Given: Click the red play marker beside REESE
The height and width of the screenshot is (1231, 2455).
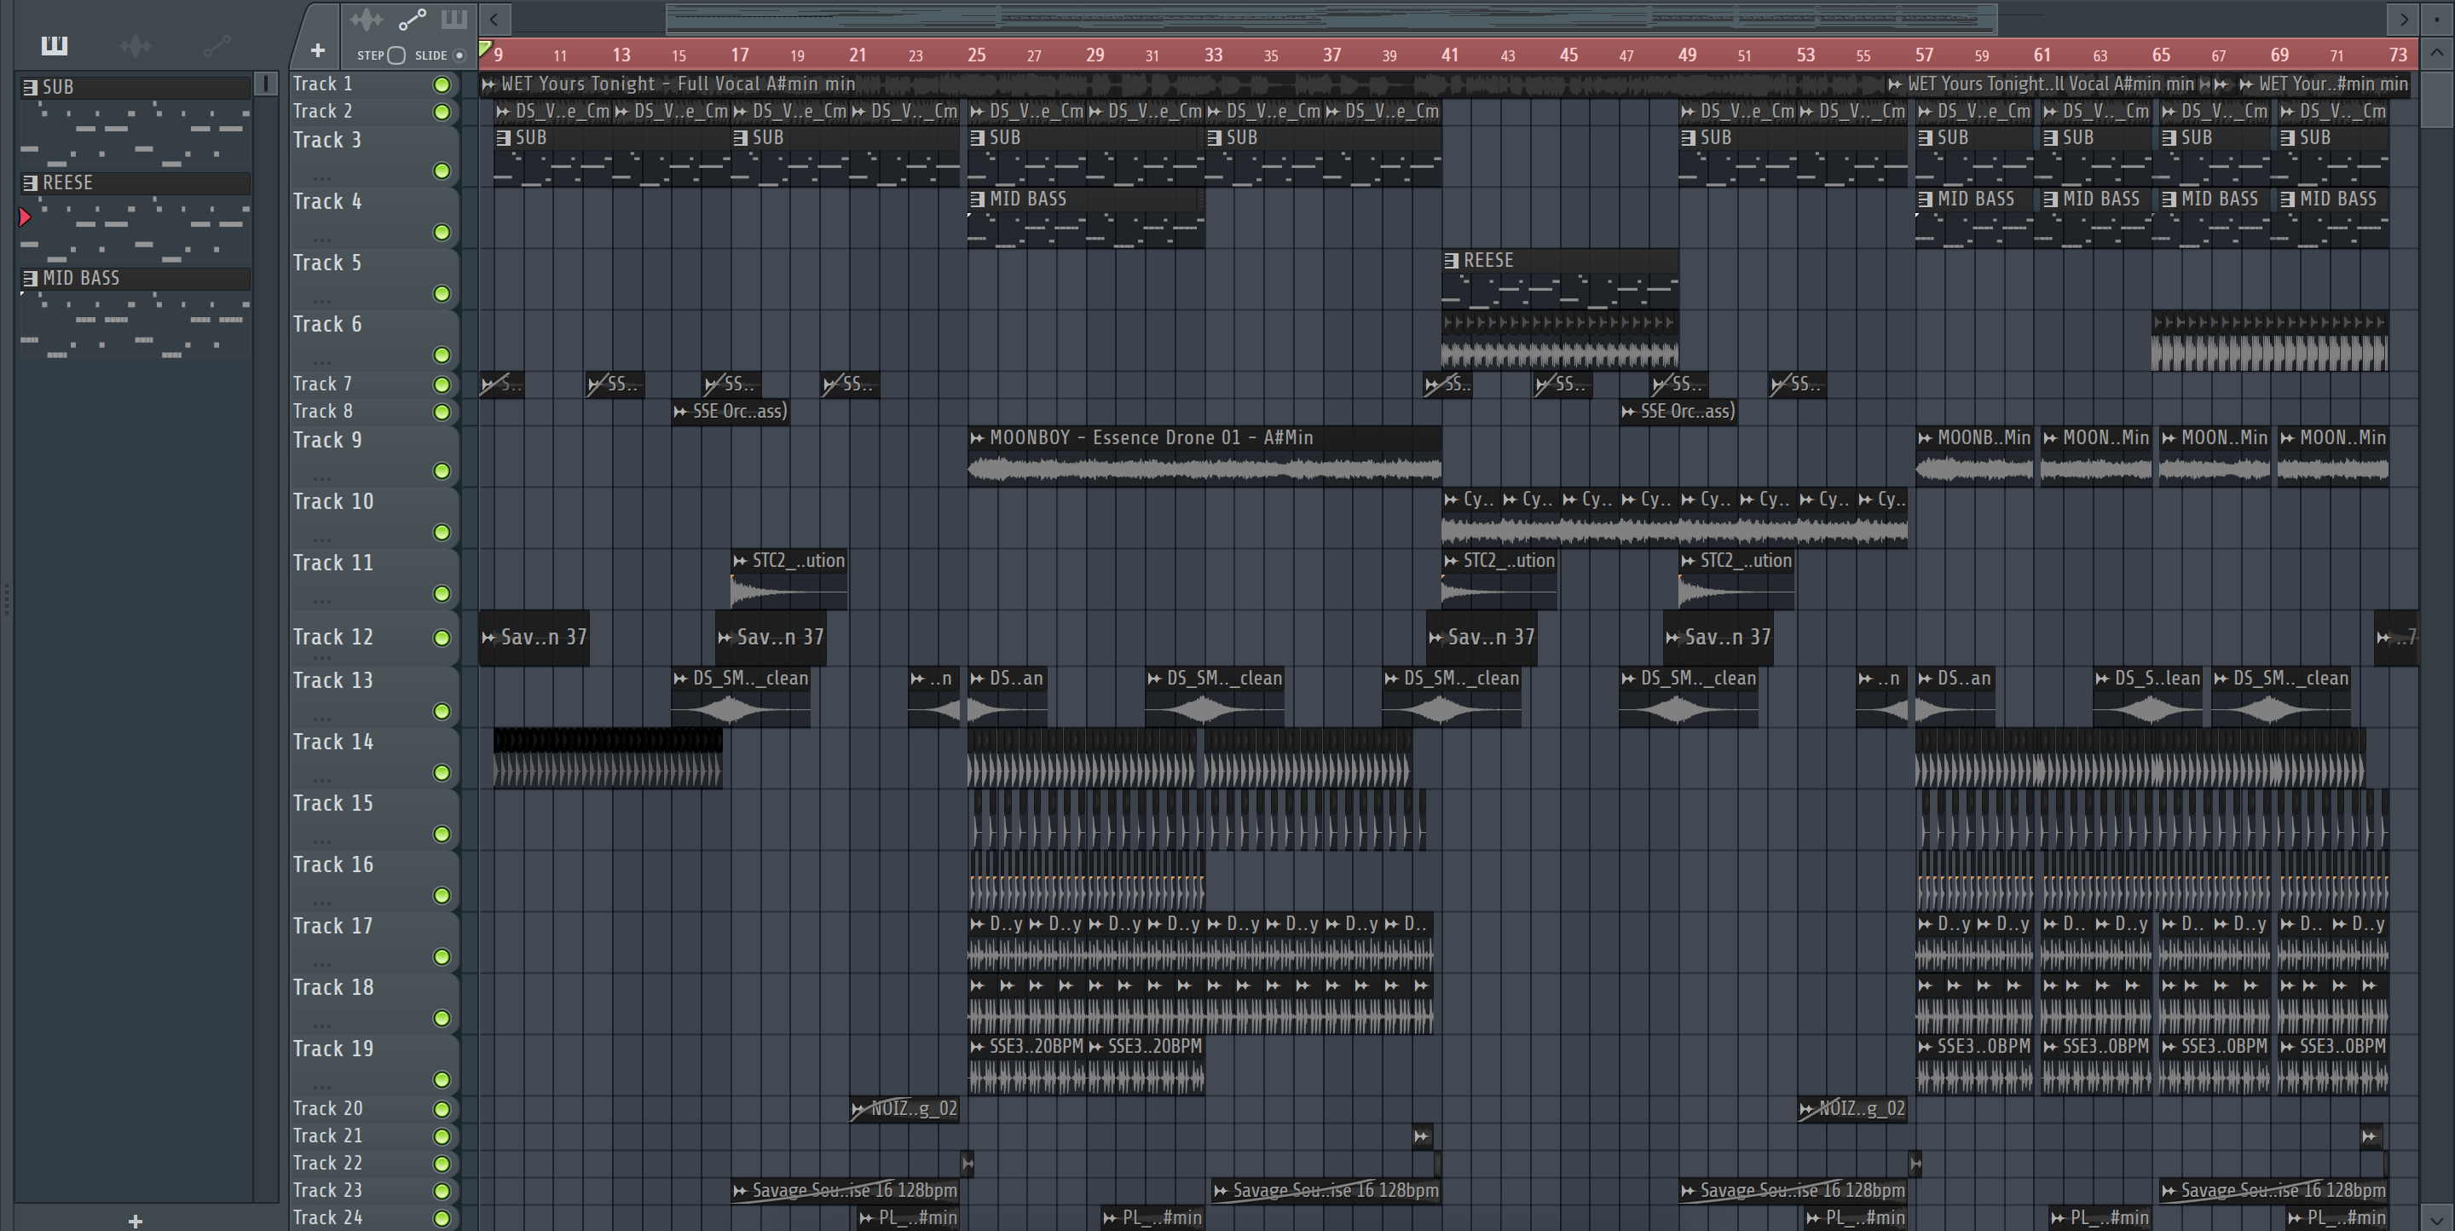Looking at the screenshot, I should point(25,217).
